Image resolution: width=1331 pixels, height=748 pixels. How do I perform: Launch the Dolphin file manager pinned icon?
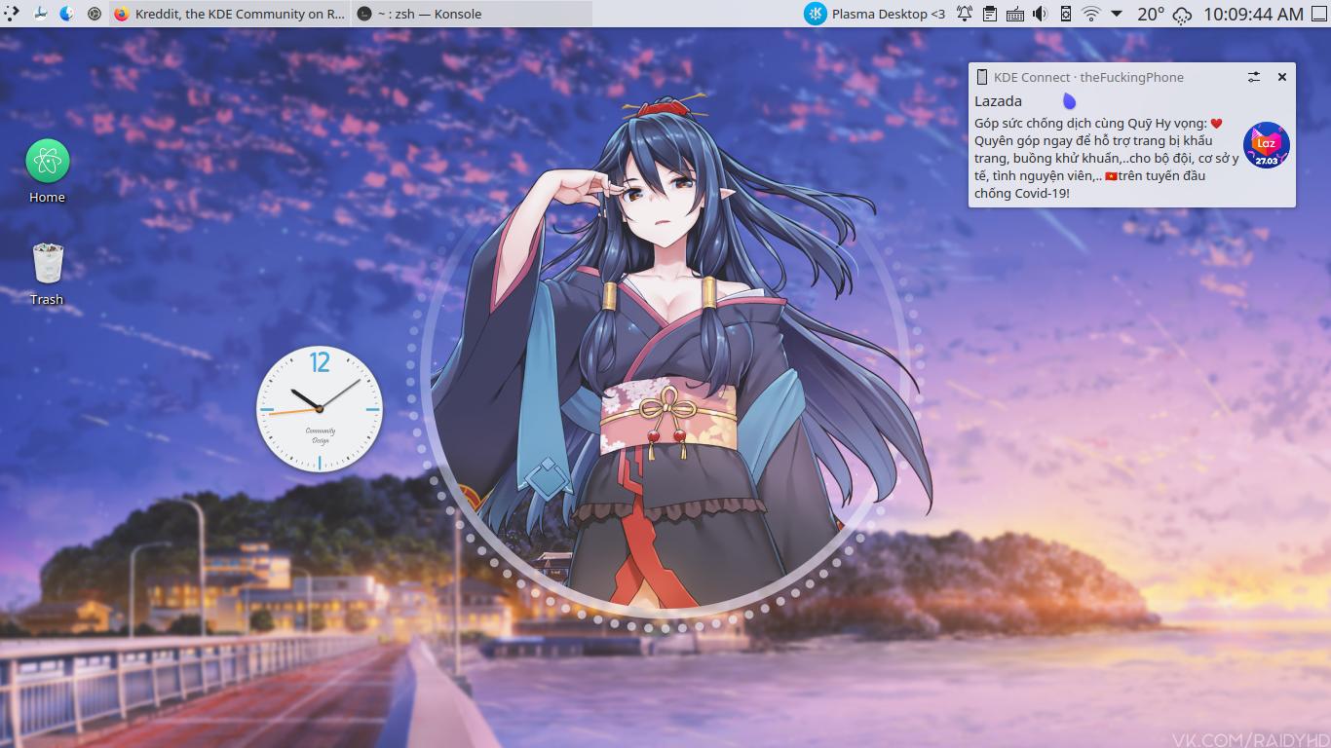(x=40, y=14)
